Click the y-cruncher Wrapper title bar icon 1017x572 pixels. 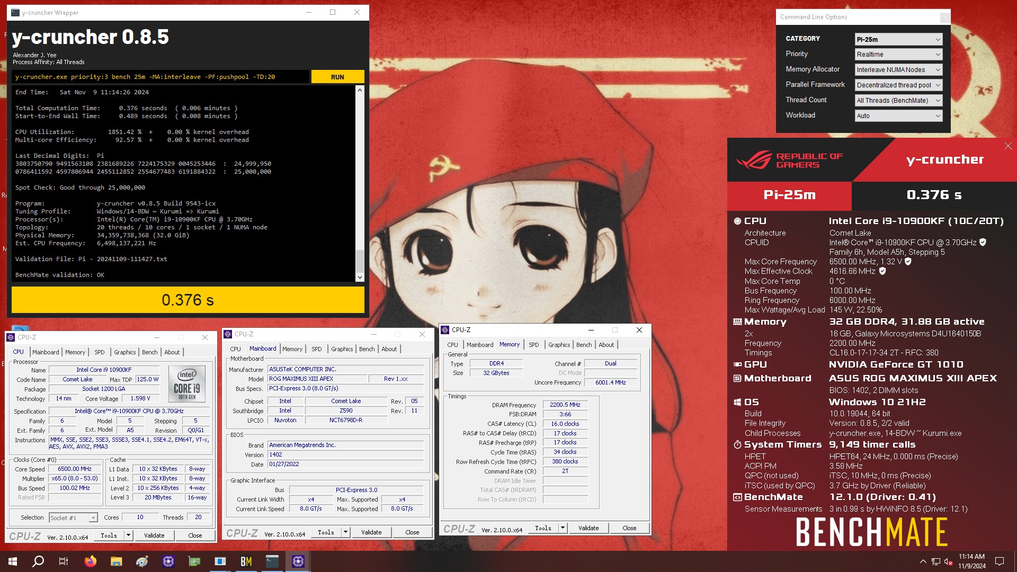[x=15, y=13]
